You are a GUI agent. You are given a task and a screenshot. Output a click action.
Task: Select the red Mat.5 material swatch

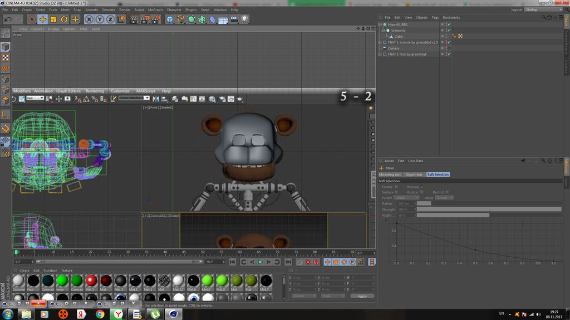[91, 281]
